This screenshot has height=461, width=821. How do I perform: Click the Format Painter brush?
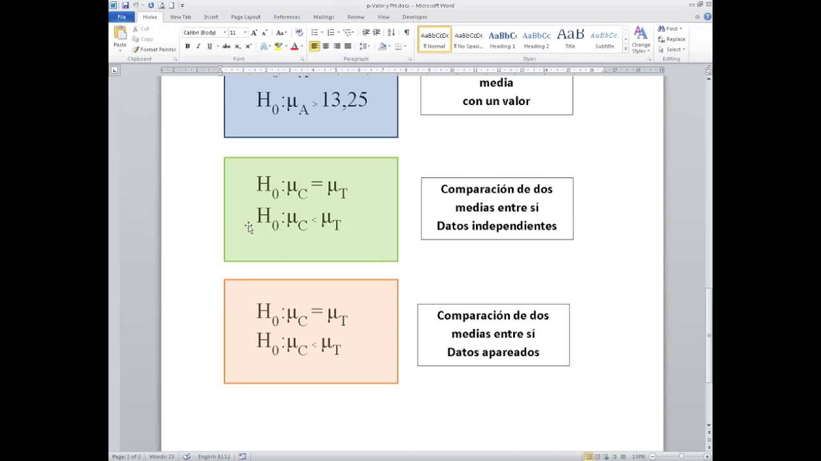point(136,49)
